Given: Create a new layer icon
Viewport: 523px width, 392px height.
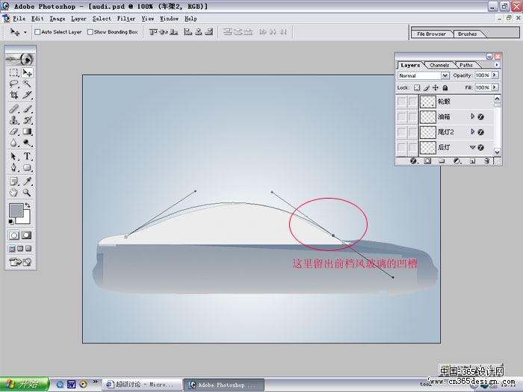Looking at the screenshot, I should (x=472, y=161).
